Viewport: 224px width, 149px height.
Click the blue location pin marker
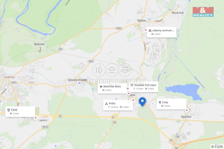pos(142,102)
